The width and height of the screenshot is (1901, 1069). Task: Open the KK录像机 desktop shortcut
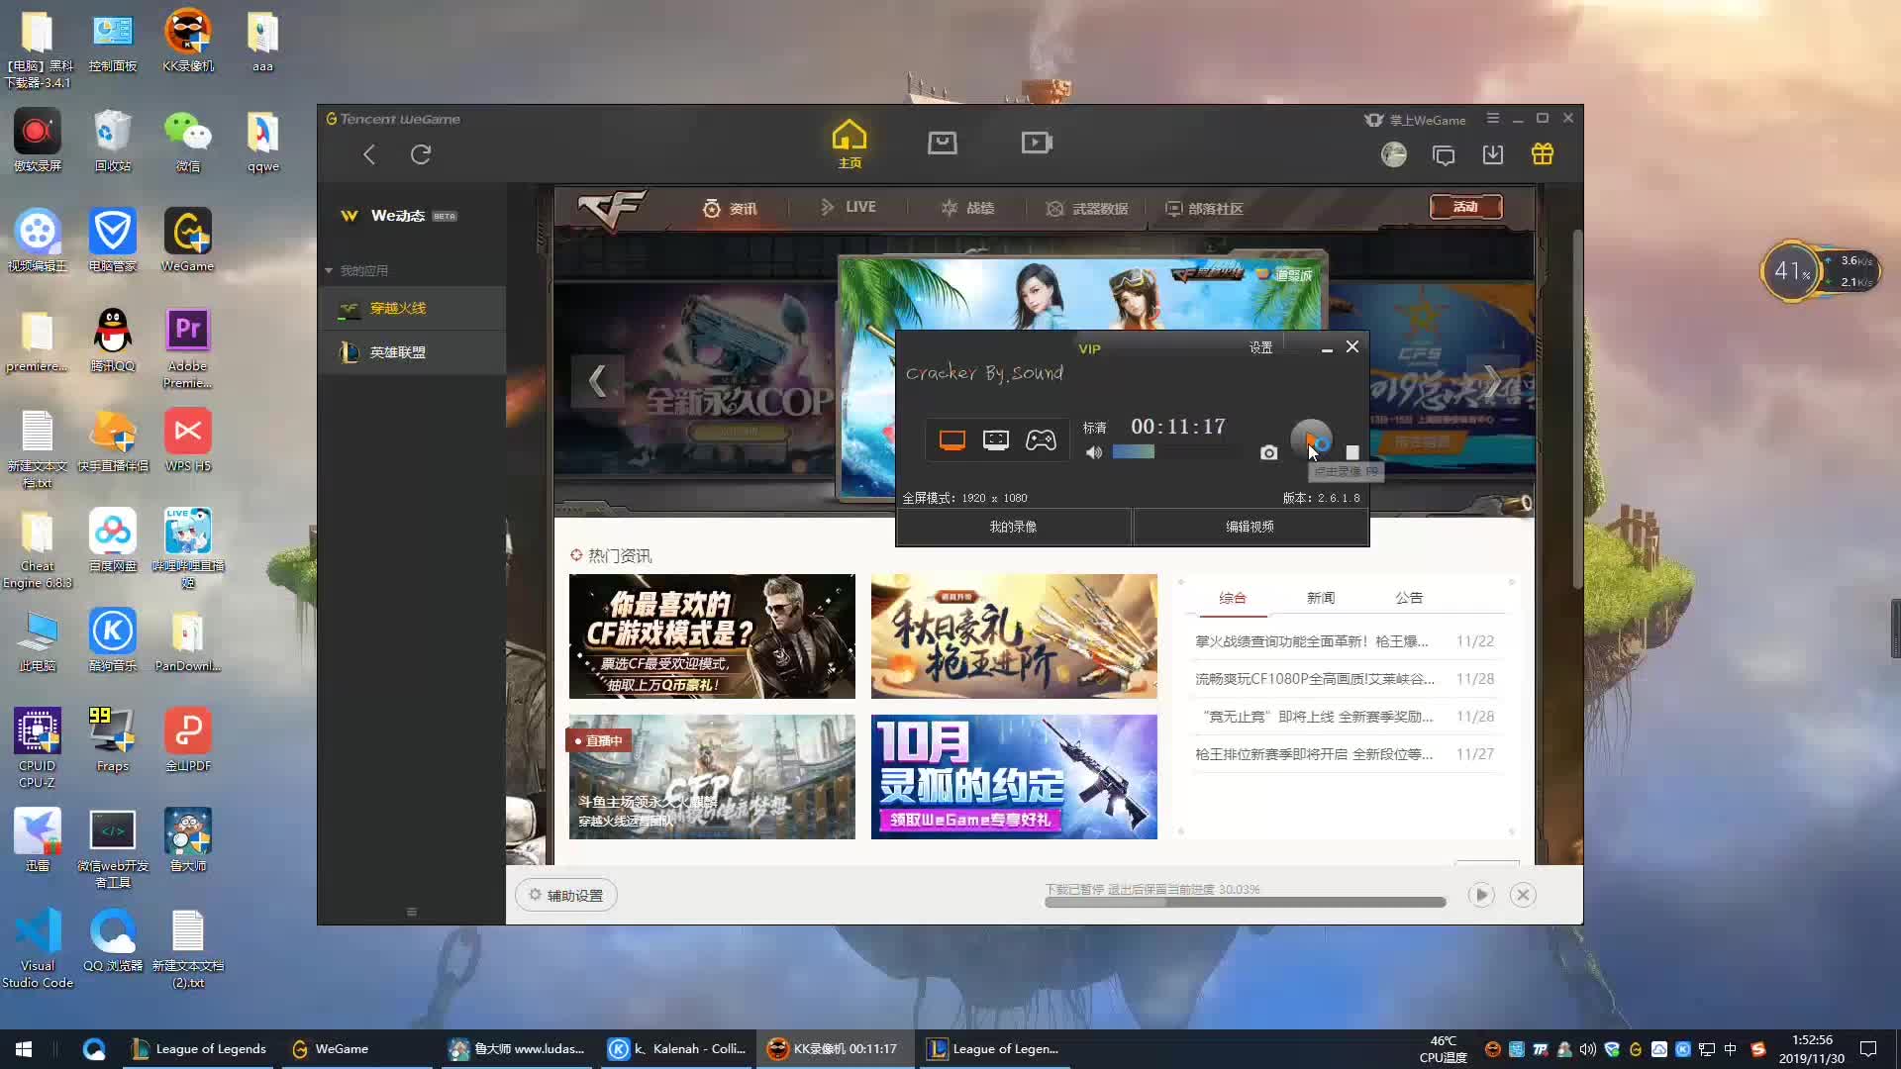(188, 43)
